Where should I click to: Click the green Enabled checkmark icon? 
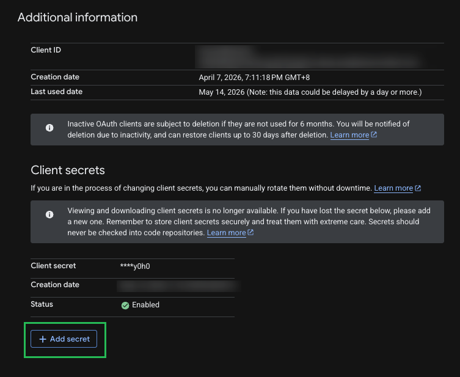pos(125,306)
